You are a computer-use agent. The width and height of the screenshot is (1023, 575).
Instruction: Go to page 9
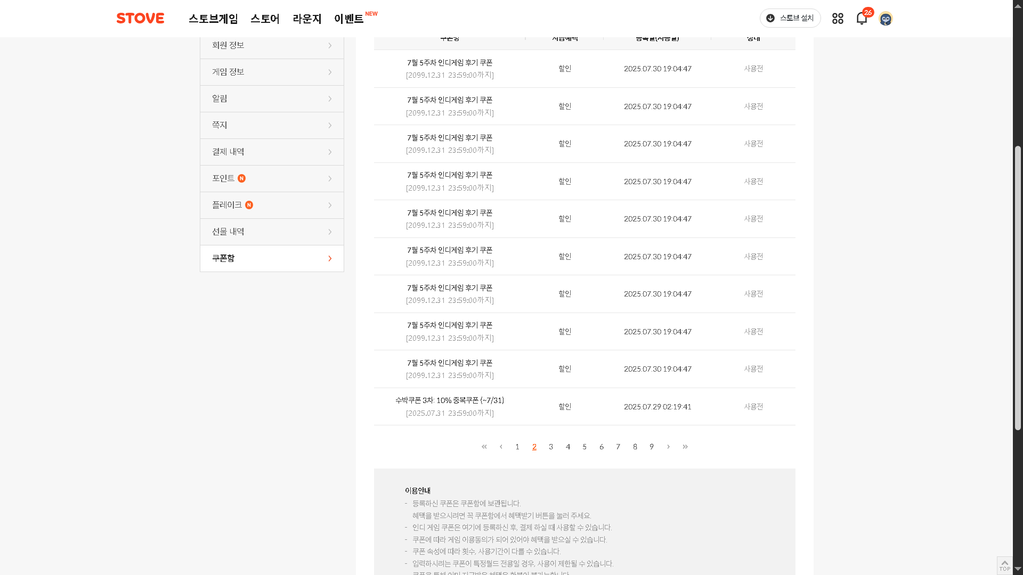click(652, 447)
